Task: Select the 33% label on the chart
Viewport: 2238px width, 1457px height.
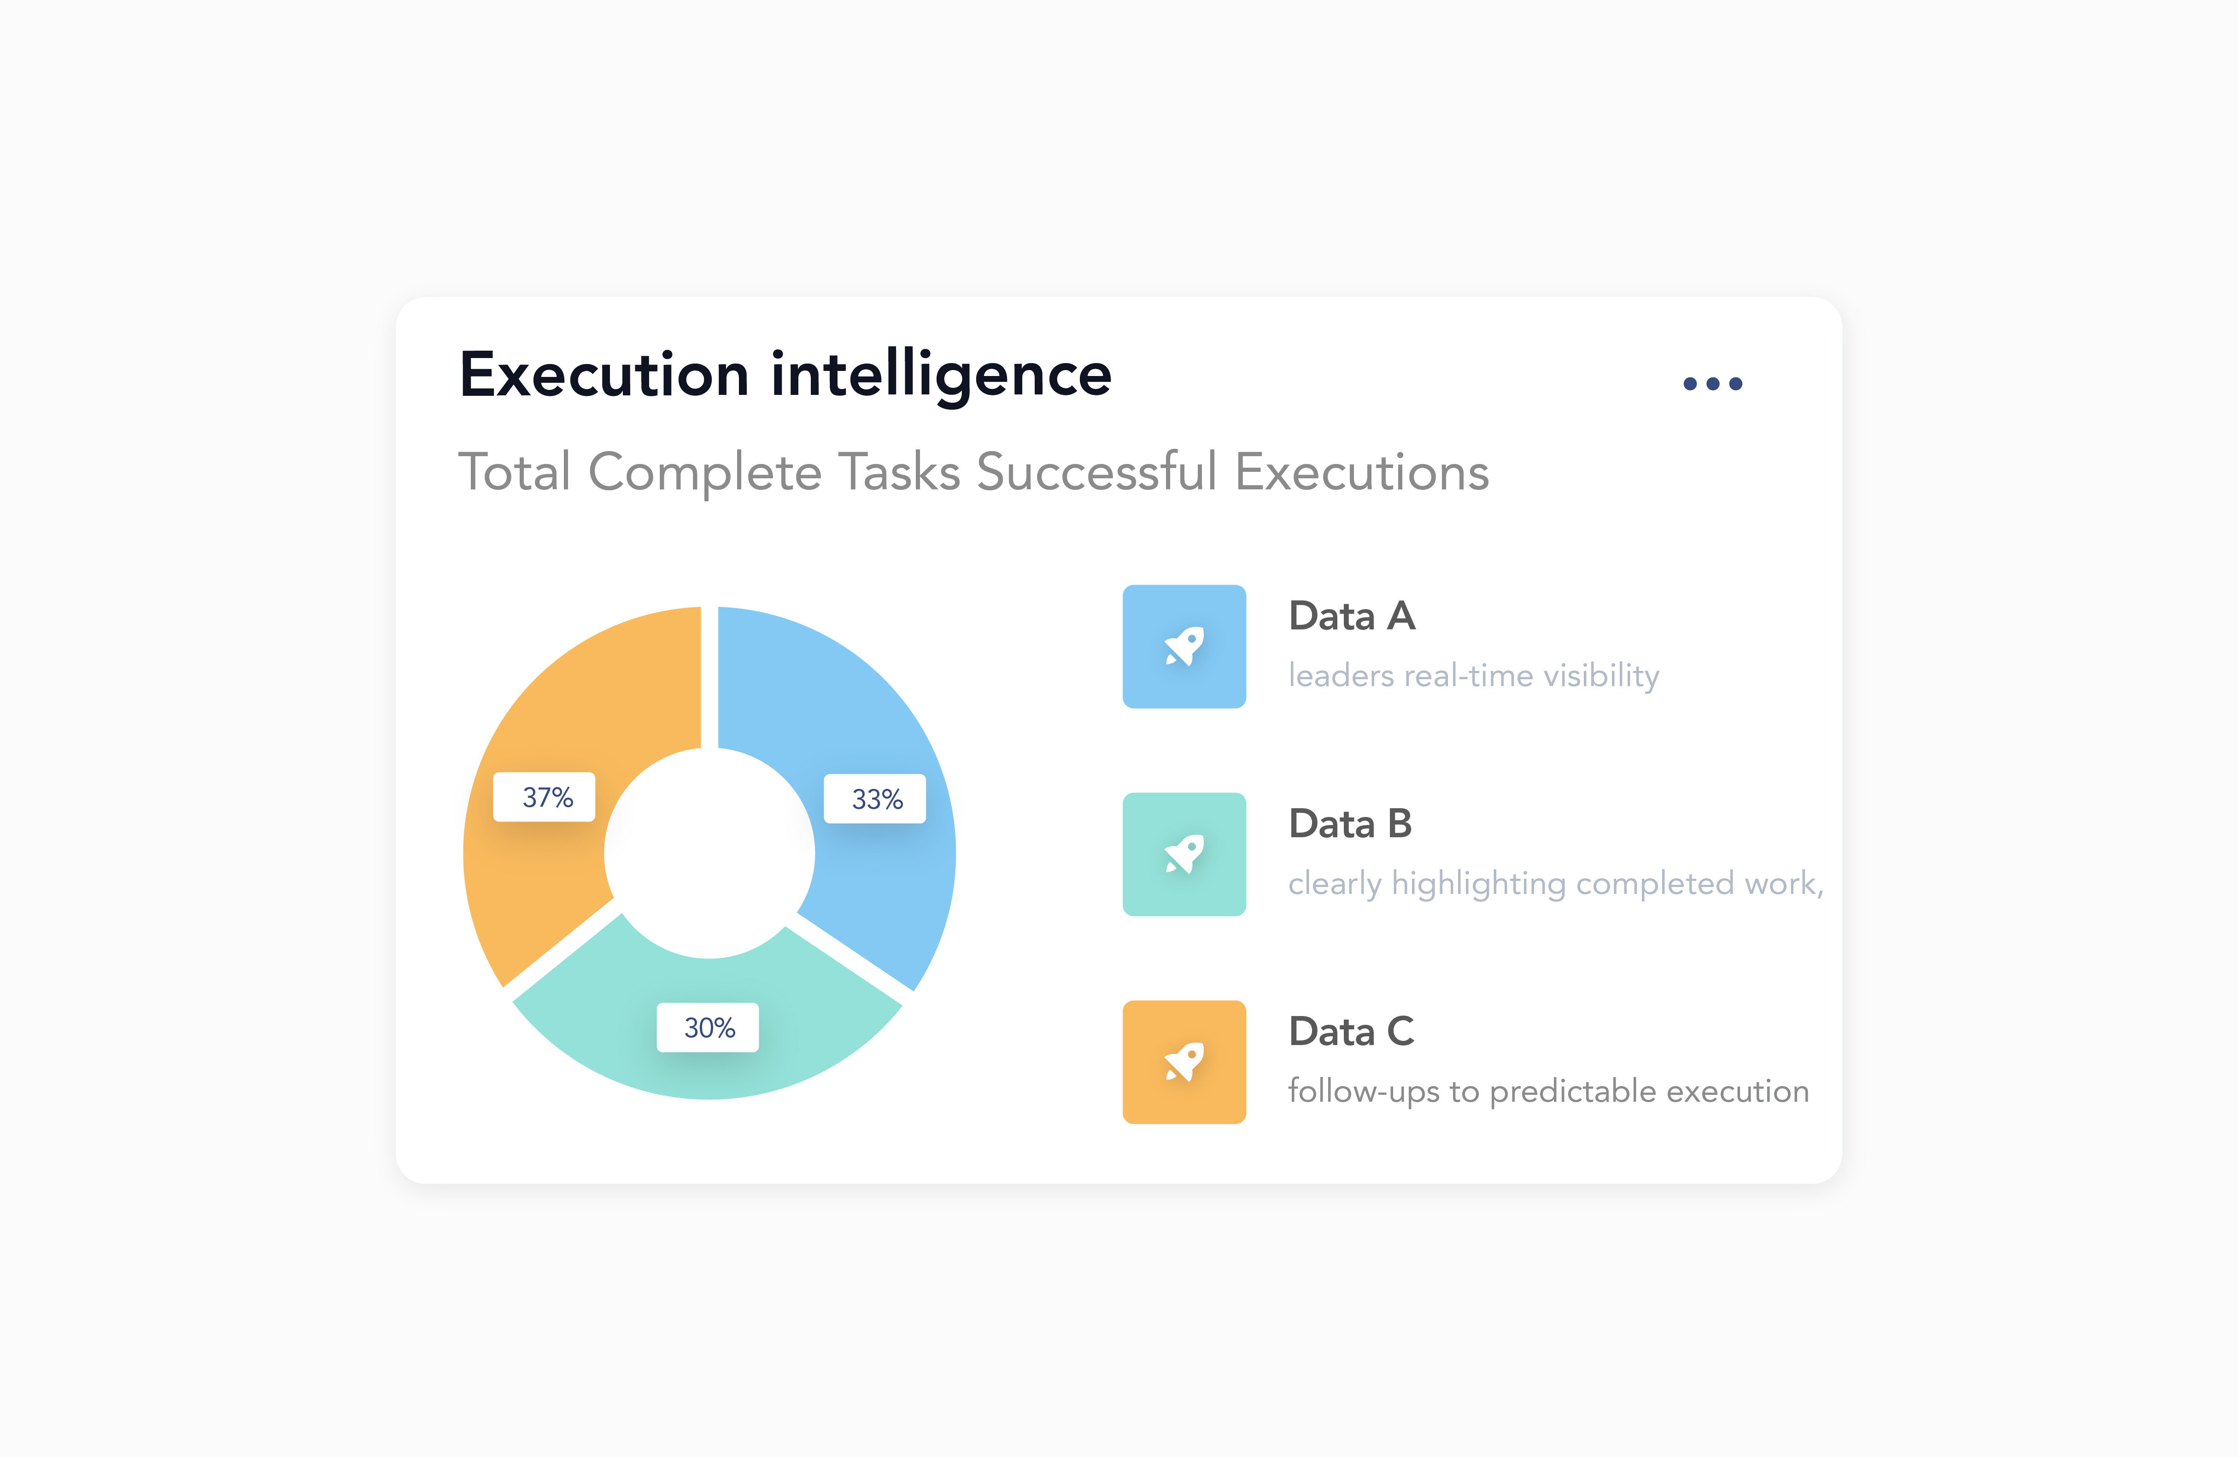Action: [x=875, y=799]
